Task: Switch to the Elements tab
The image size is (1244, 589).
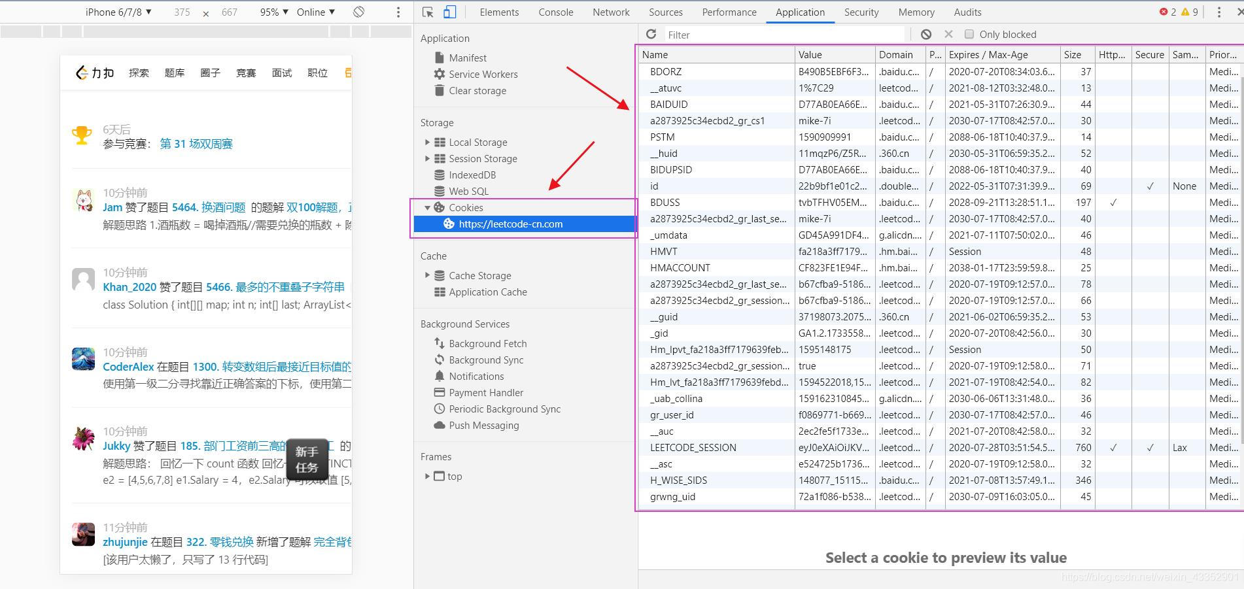Action: pos(499,12)
